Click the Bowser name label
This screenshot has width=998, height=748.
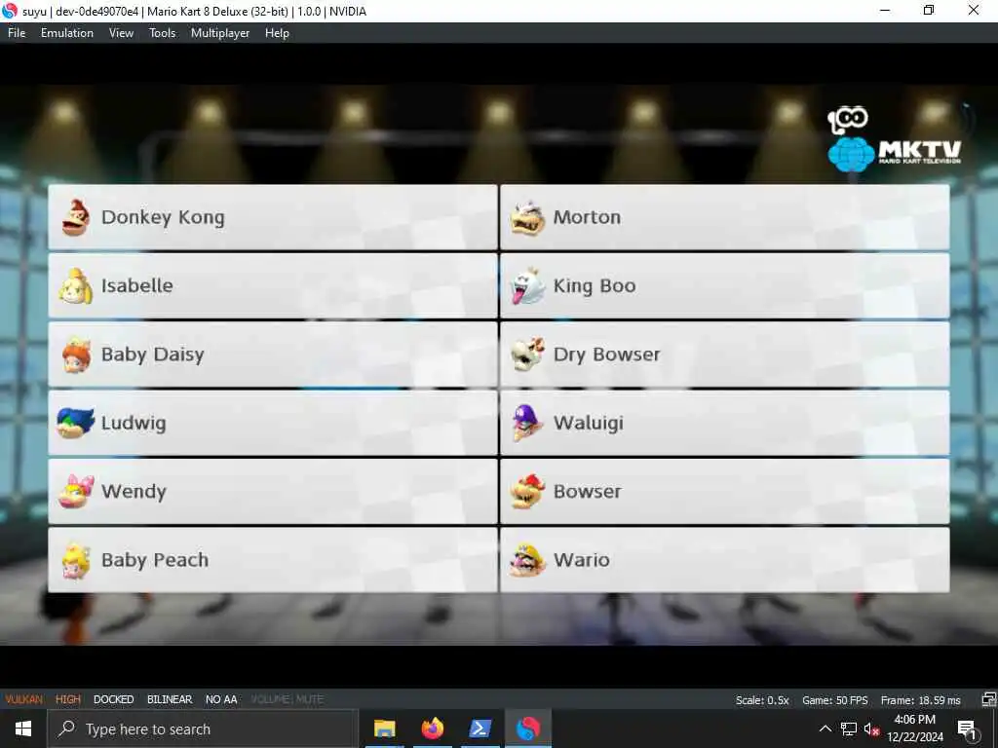pyautogui.click(x=587, y=492)
